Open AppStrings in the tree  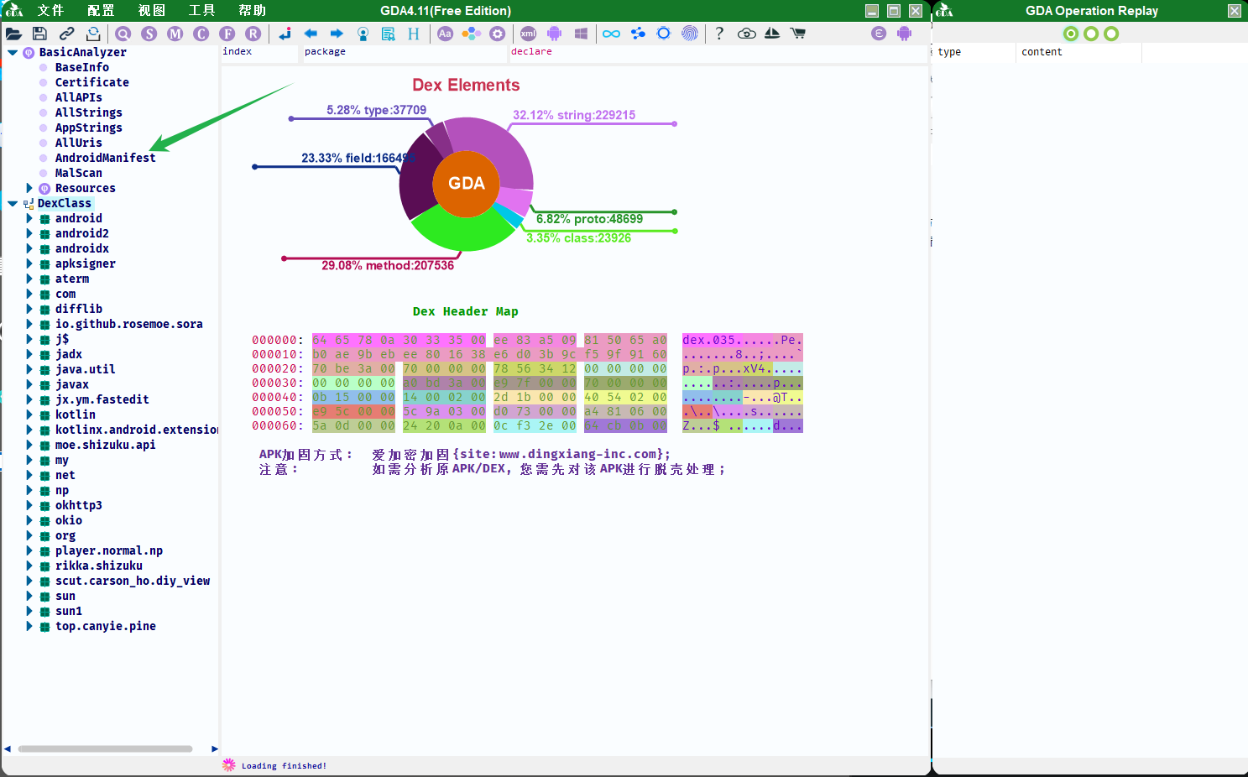pos(89,128)
